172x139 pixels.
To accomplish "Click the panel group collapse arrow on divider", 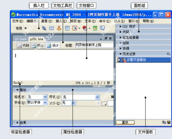I will tap(115, 75).
